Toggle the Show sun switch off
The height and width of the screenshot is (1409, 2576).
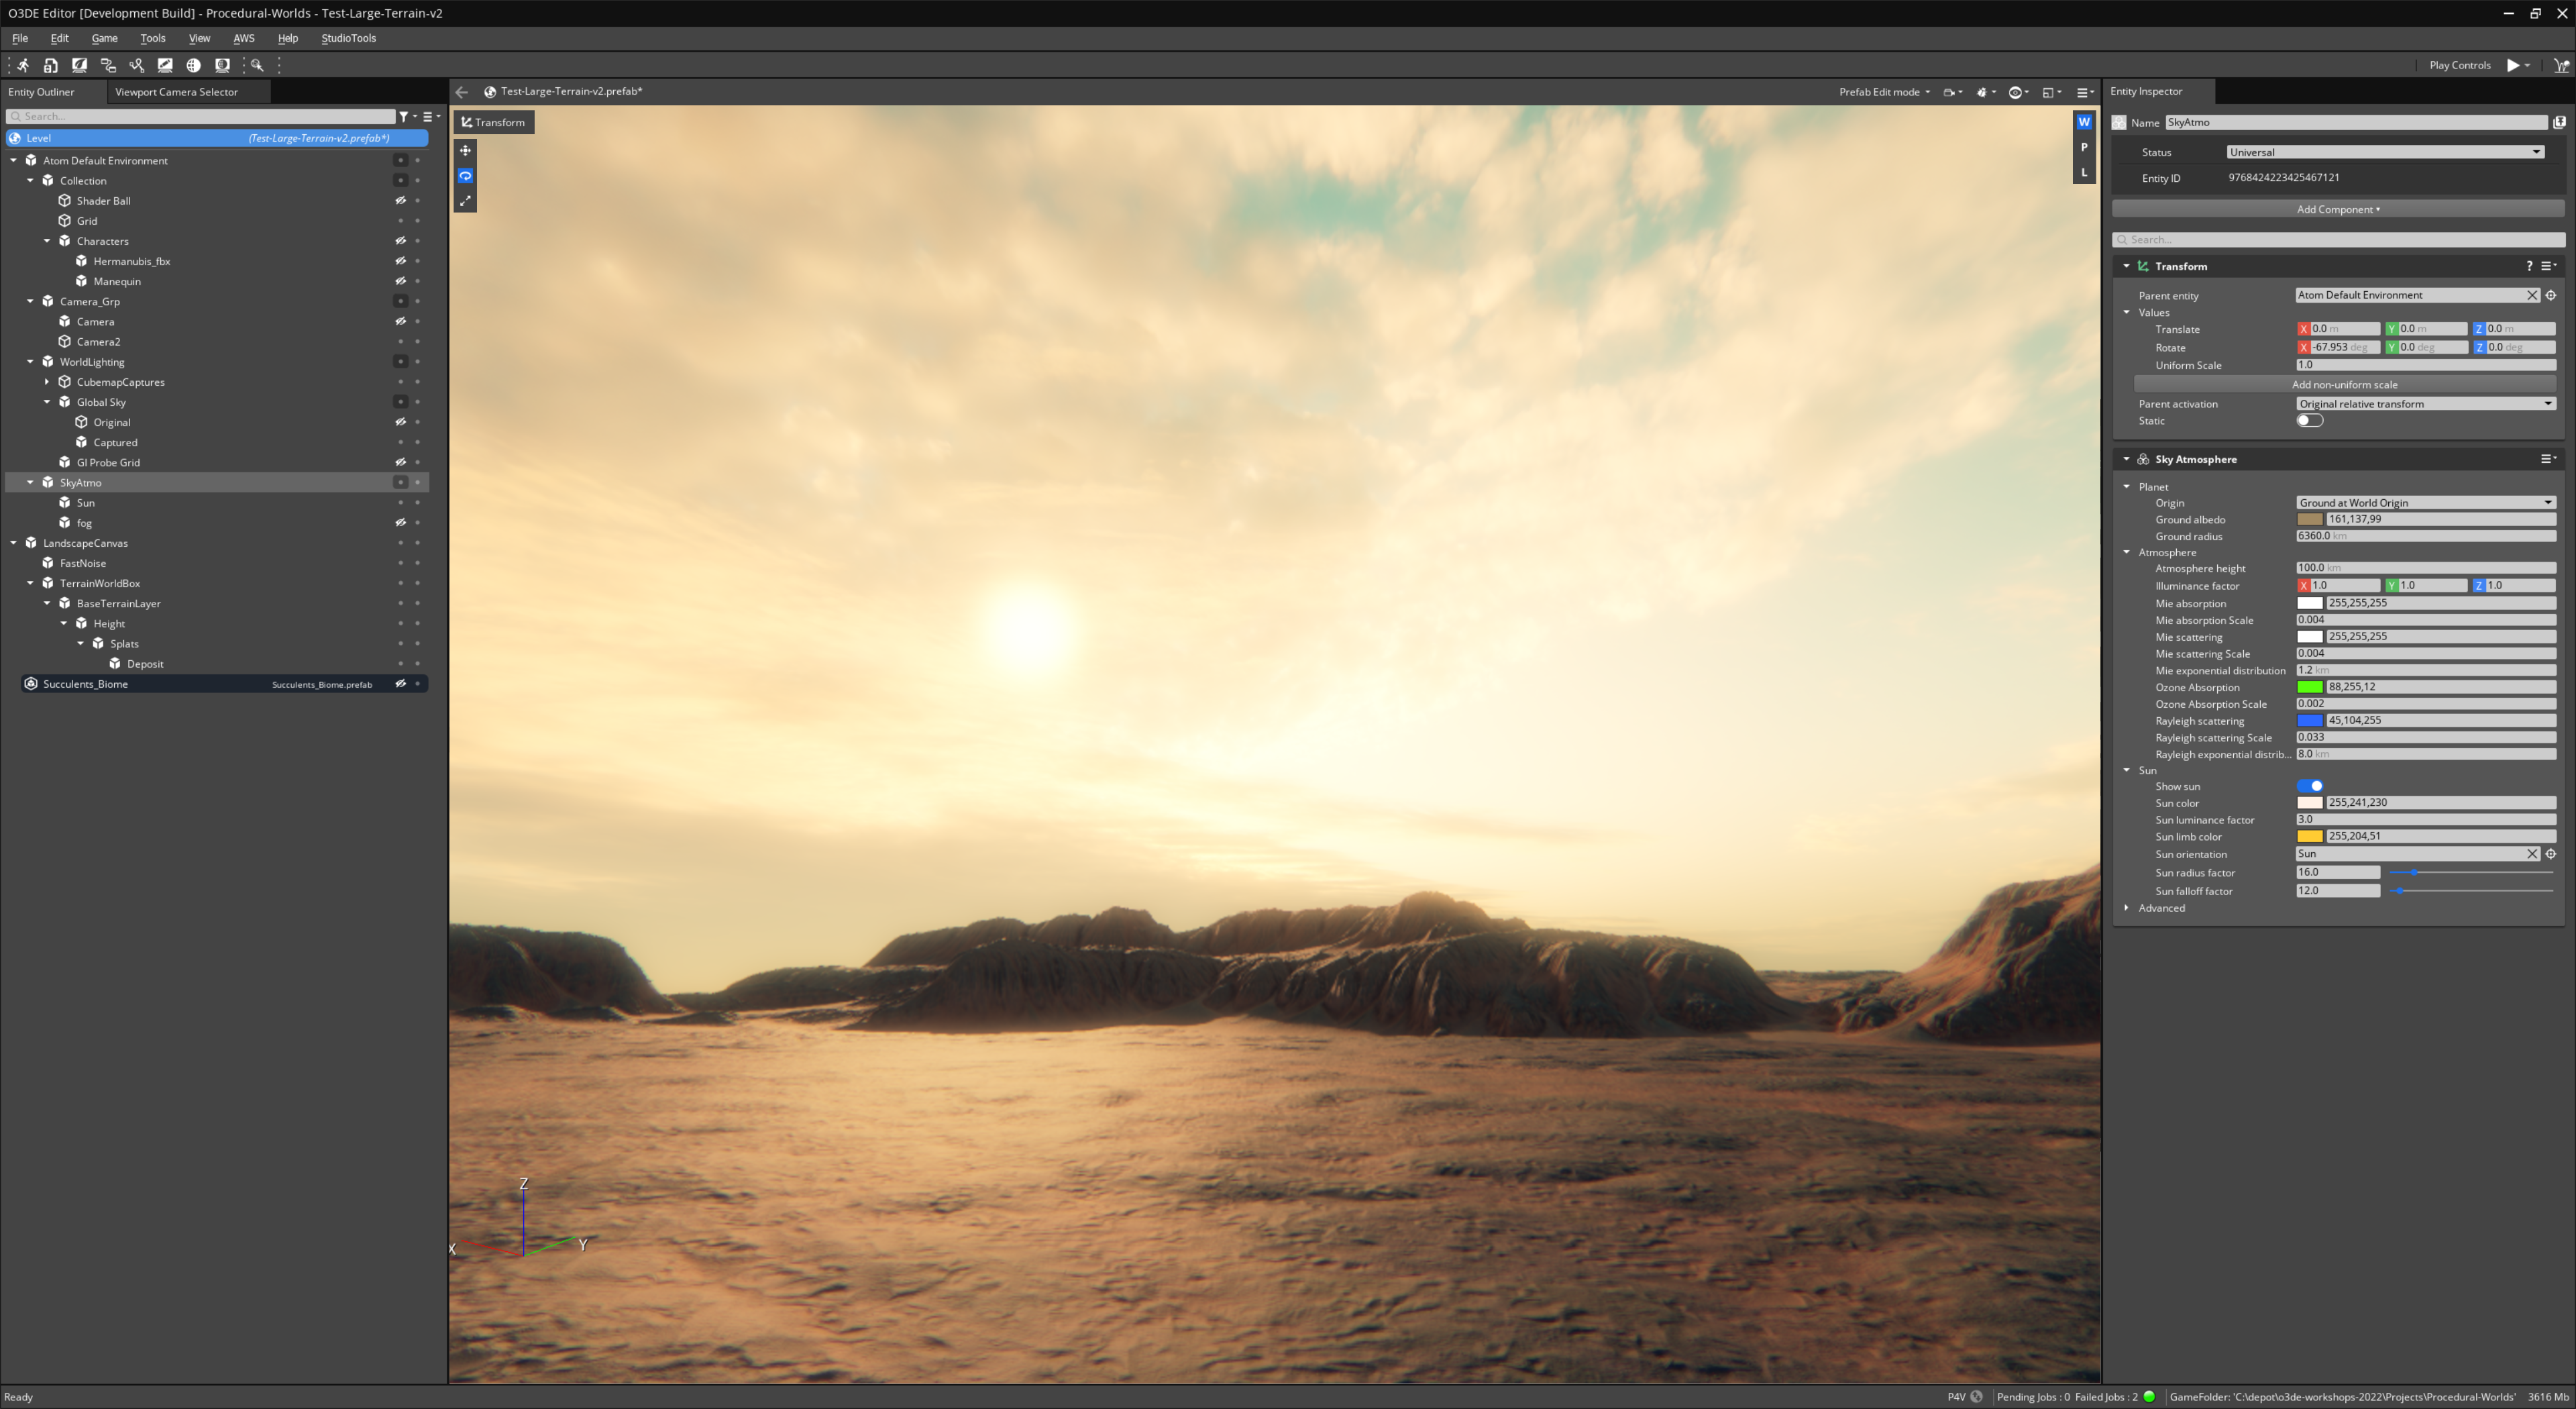pos(2309,787)
